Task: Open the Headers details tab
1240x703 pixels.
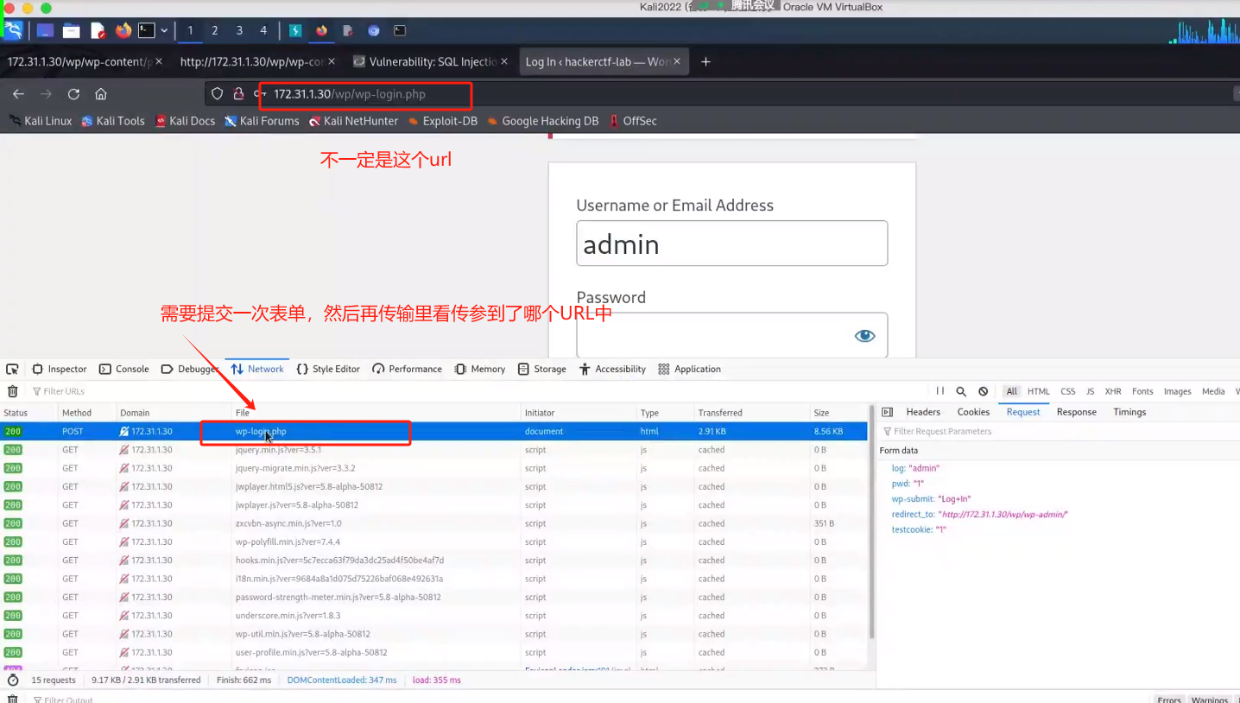Action: pos(923,412)
